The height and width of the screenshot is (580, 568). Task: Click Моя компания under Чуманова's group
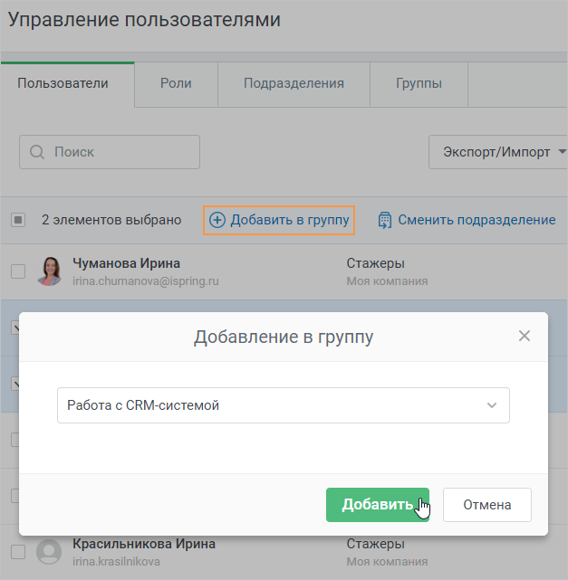[387, 281]
